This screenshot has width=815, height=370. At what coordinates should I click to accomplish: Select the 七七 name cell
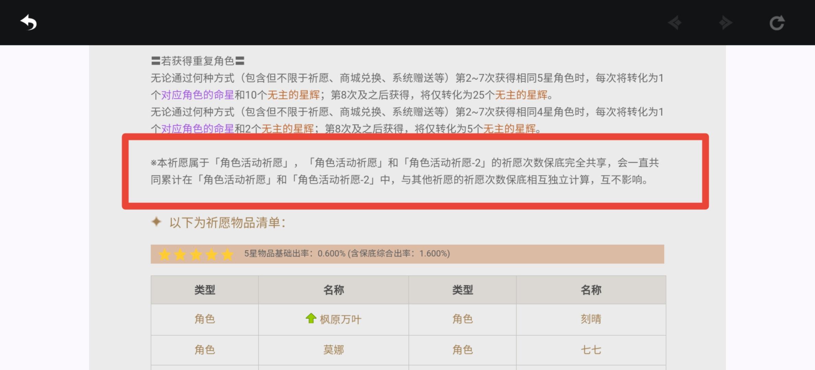click(x=591, y=350)
